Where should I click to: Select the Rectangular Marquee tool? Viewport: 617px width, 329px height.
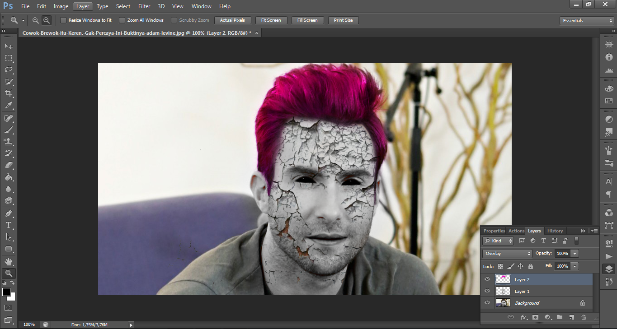pos(9,58)
